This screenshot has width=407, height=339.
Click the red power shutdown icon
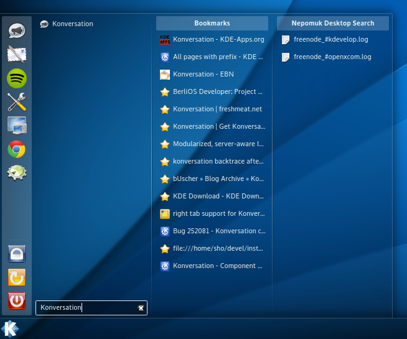(17, 301)
